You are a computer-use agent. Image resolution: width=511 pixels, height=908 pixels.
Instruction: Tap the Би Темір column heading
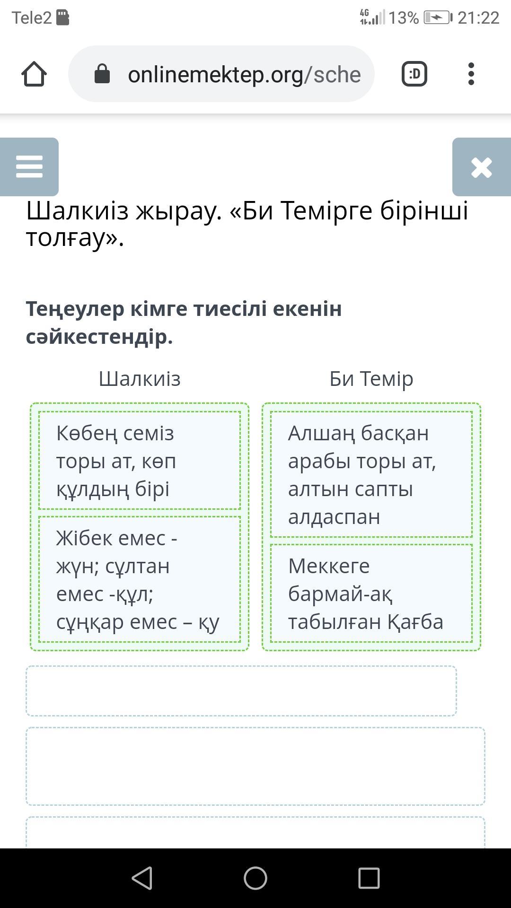[371, 379]
